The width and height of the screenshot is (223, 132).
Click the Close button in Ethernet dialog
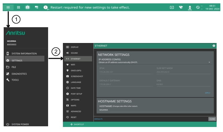[212, 119]
